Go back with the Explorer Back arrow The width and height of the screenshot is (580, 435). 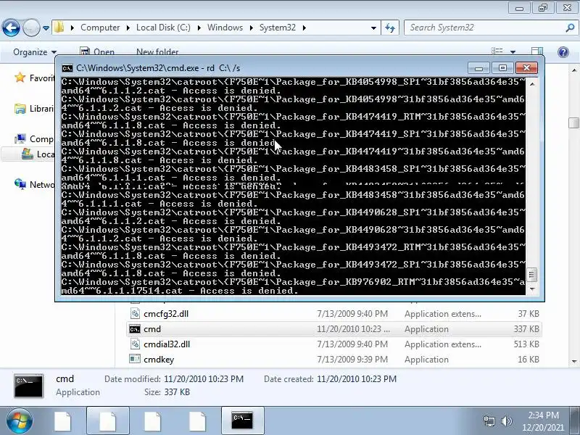pyautogui.click(x=11, y=28)
